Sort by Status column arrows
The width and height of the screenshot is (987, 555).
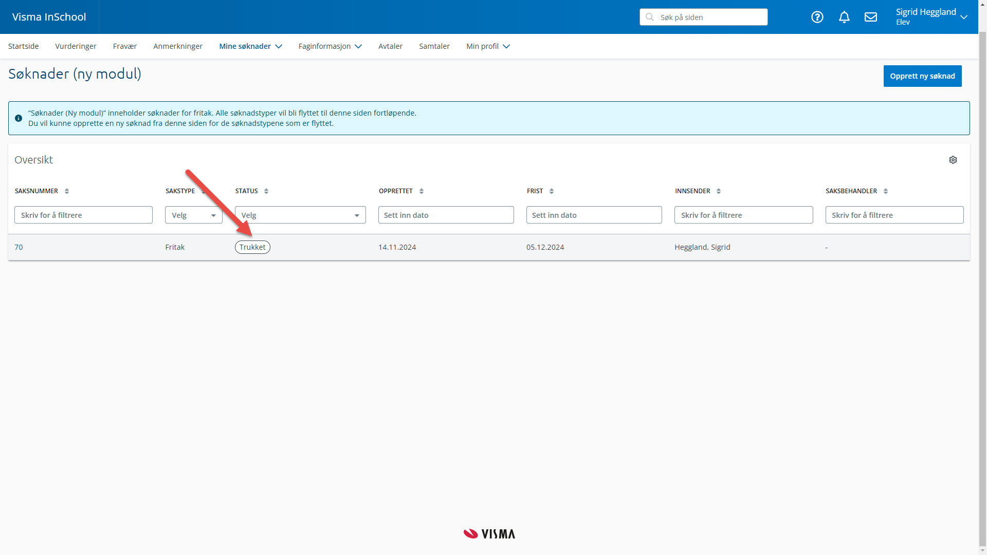click(266, 191)
